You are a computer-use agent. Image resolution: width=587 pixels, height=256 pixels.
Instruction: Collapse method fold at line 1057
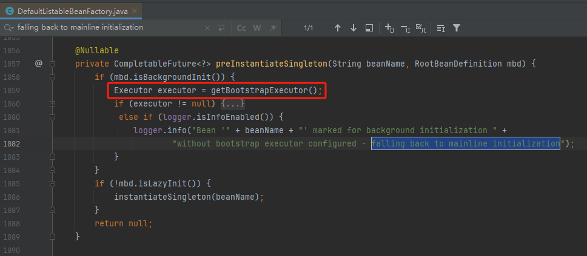pyautogui.click(x=52, y=64)
